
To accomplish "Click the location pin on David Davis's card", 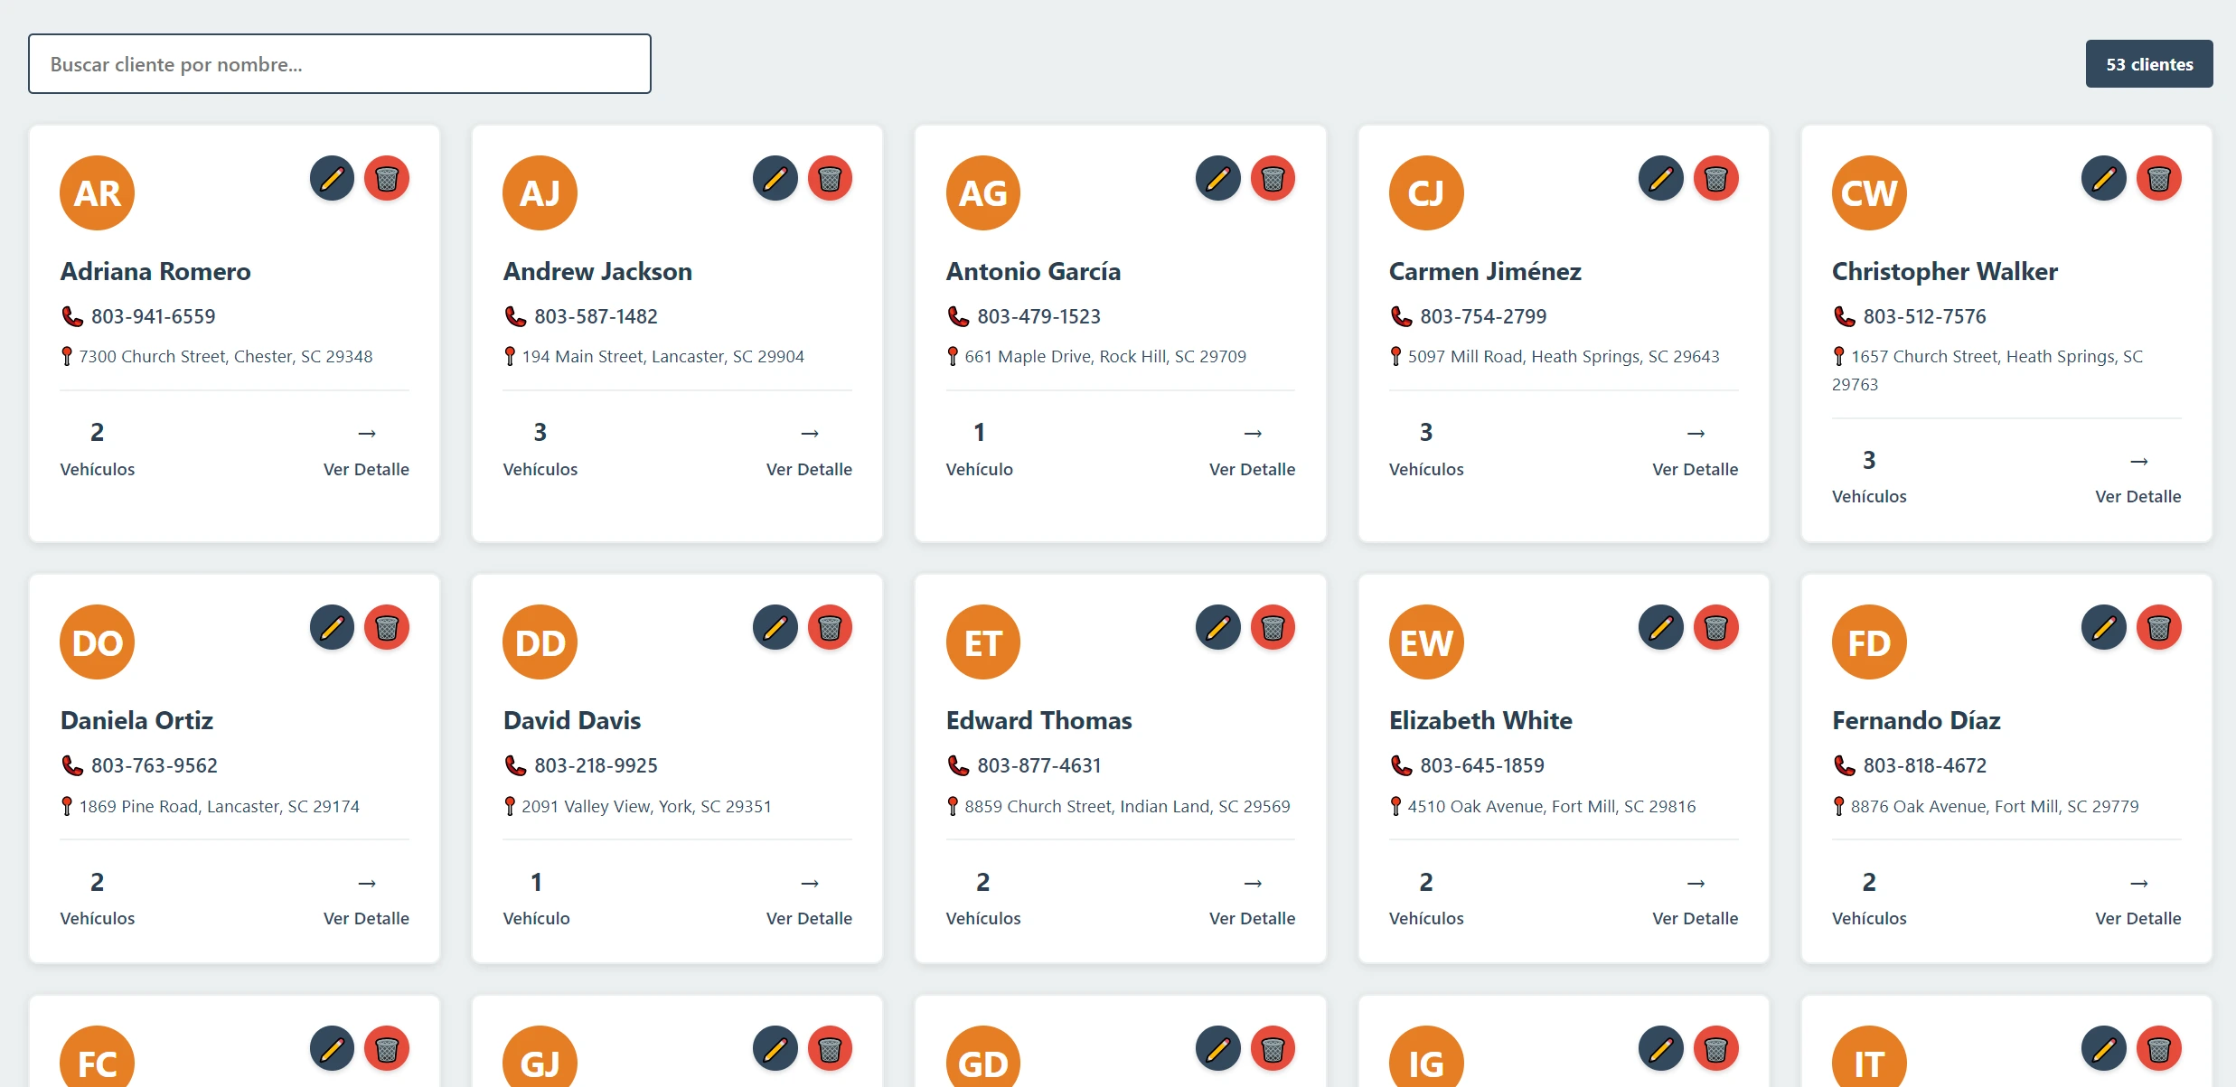I will click(x=511, y=805).
